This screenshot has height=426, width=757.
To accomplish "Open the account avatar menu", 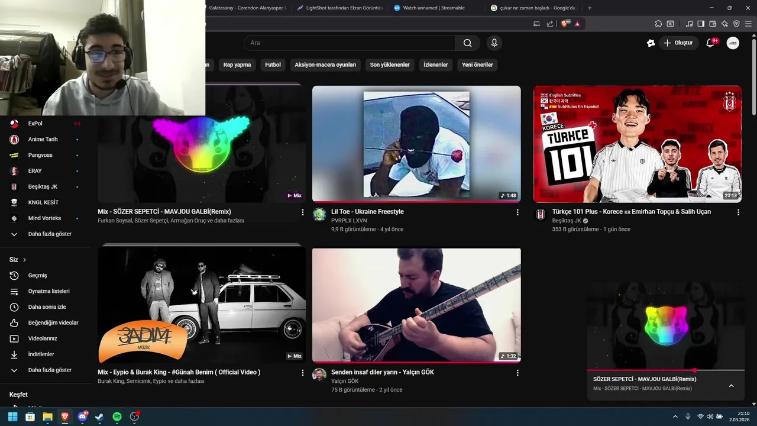I will pyautogui.click(x=733, y=43).
